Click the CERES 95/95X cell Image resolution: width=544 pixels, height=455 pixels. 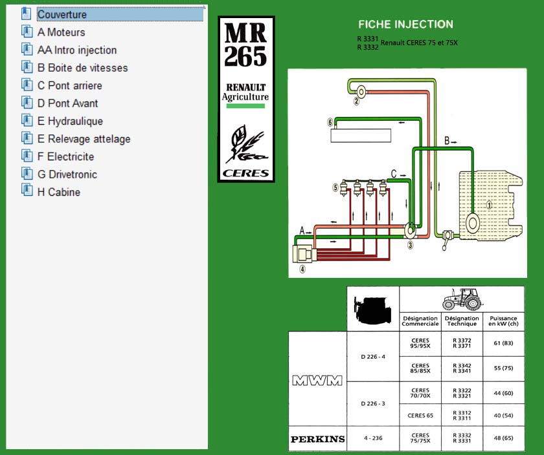pos(420,343)
